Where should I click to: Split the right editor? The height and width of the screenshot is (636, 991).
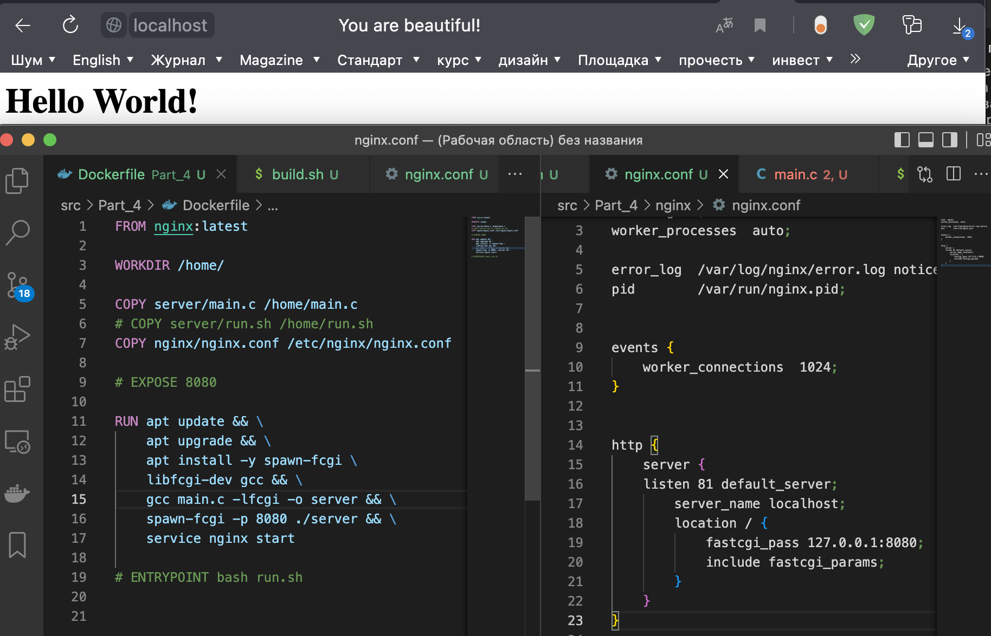(953, 174)
